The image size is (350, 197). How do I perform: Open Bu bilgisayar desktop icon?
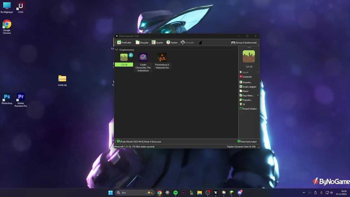[7, 8]
